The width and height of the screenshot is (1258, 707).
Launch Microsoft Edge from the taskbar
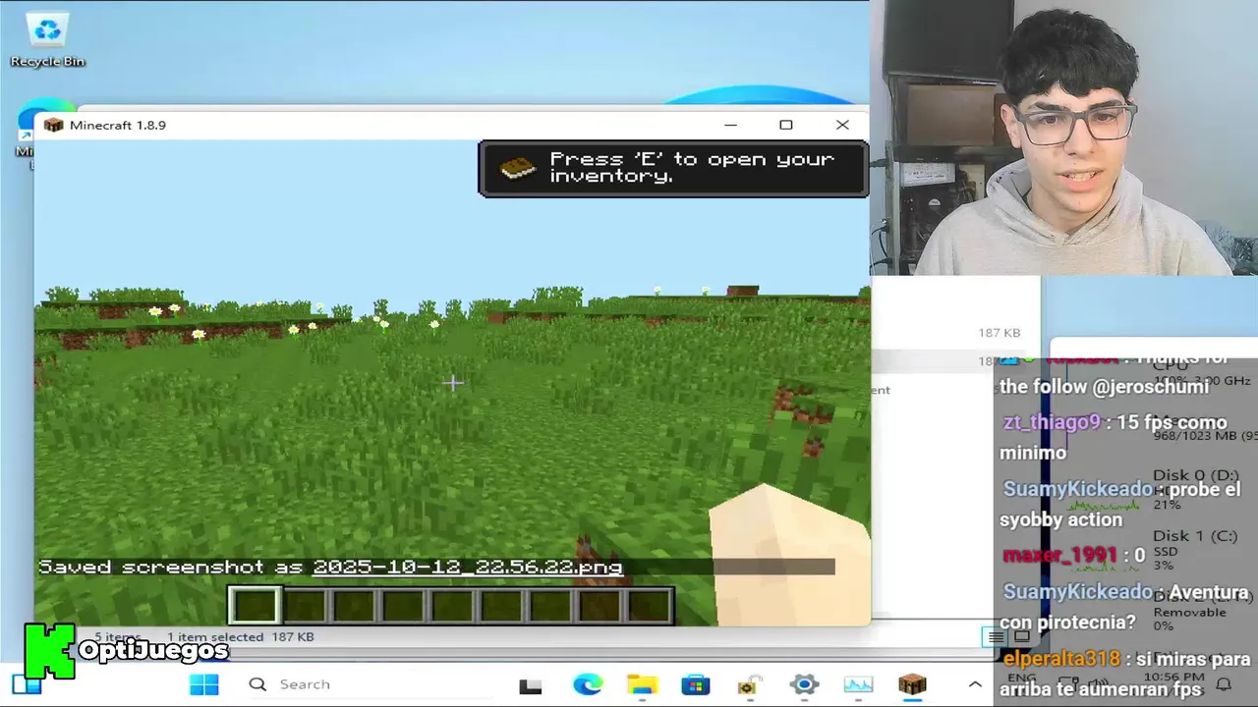pos(588,684)
